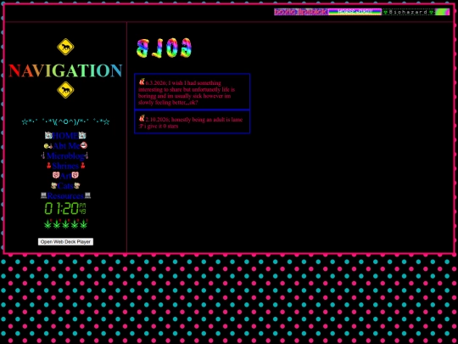The width and height of the screenshot is (458, 344).
Task: Click the rainbow NAVIGATION heading
Action: point(65,70)
